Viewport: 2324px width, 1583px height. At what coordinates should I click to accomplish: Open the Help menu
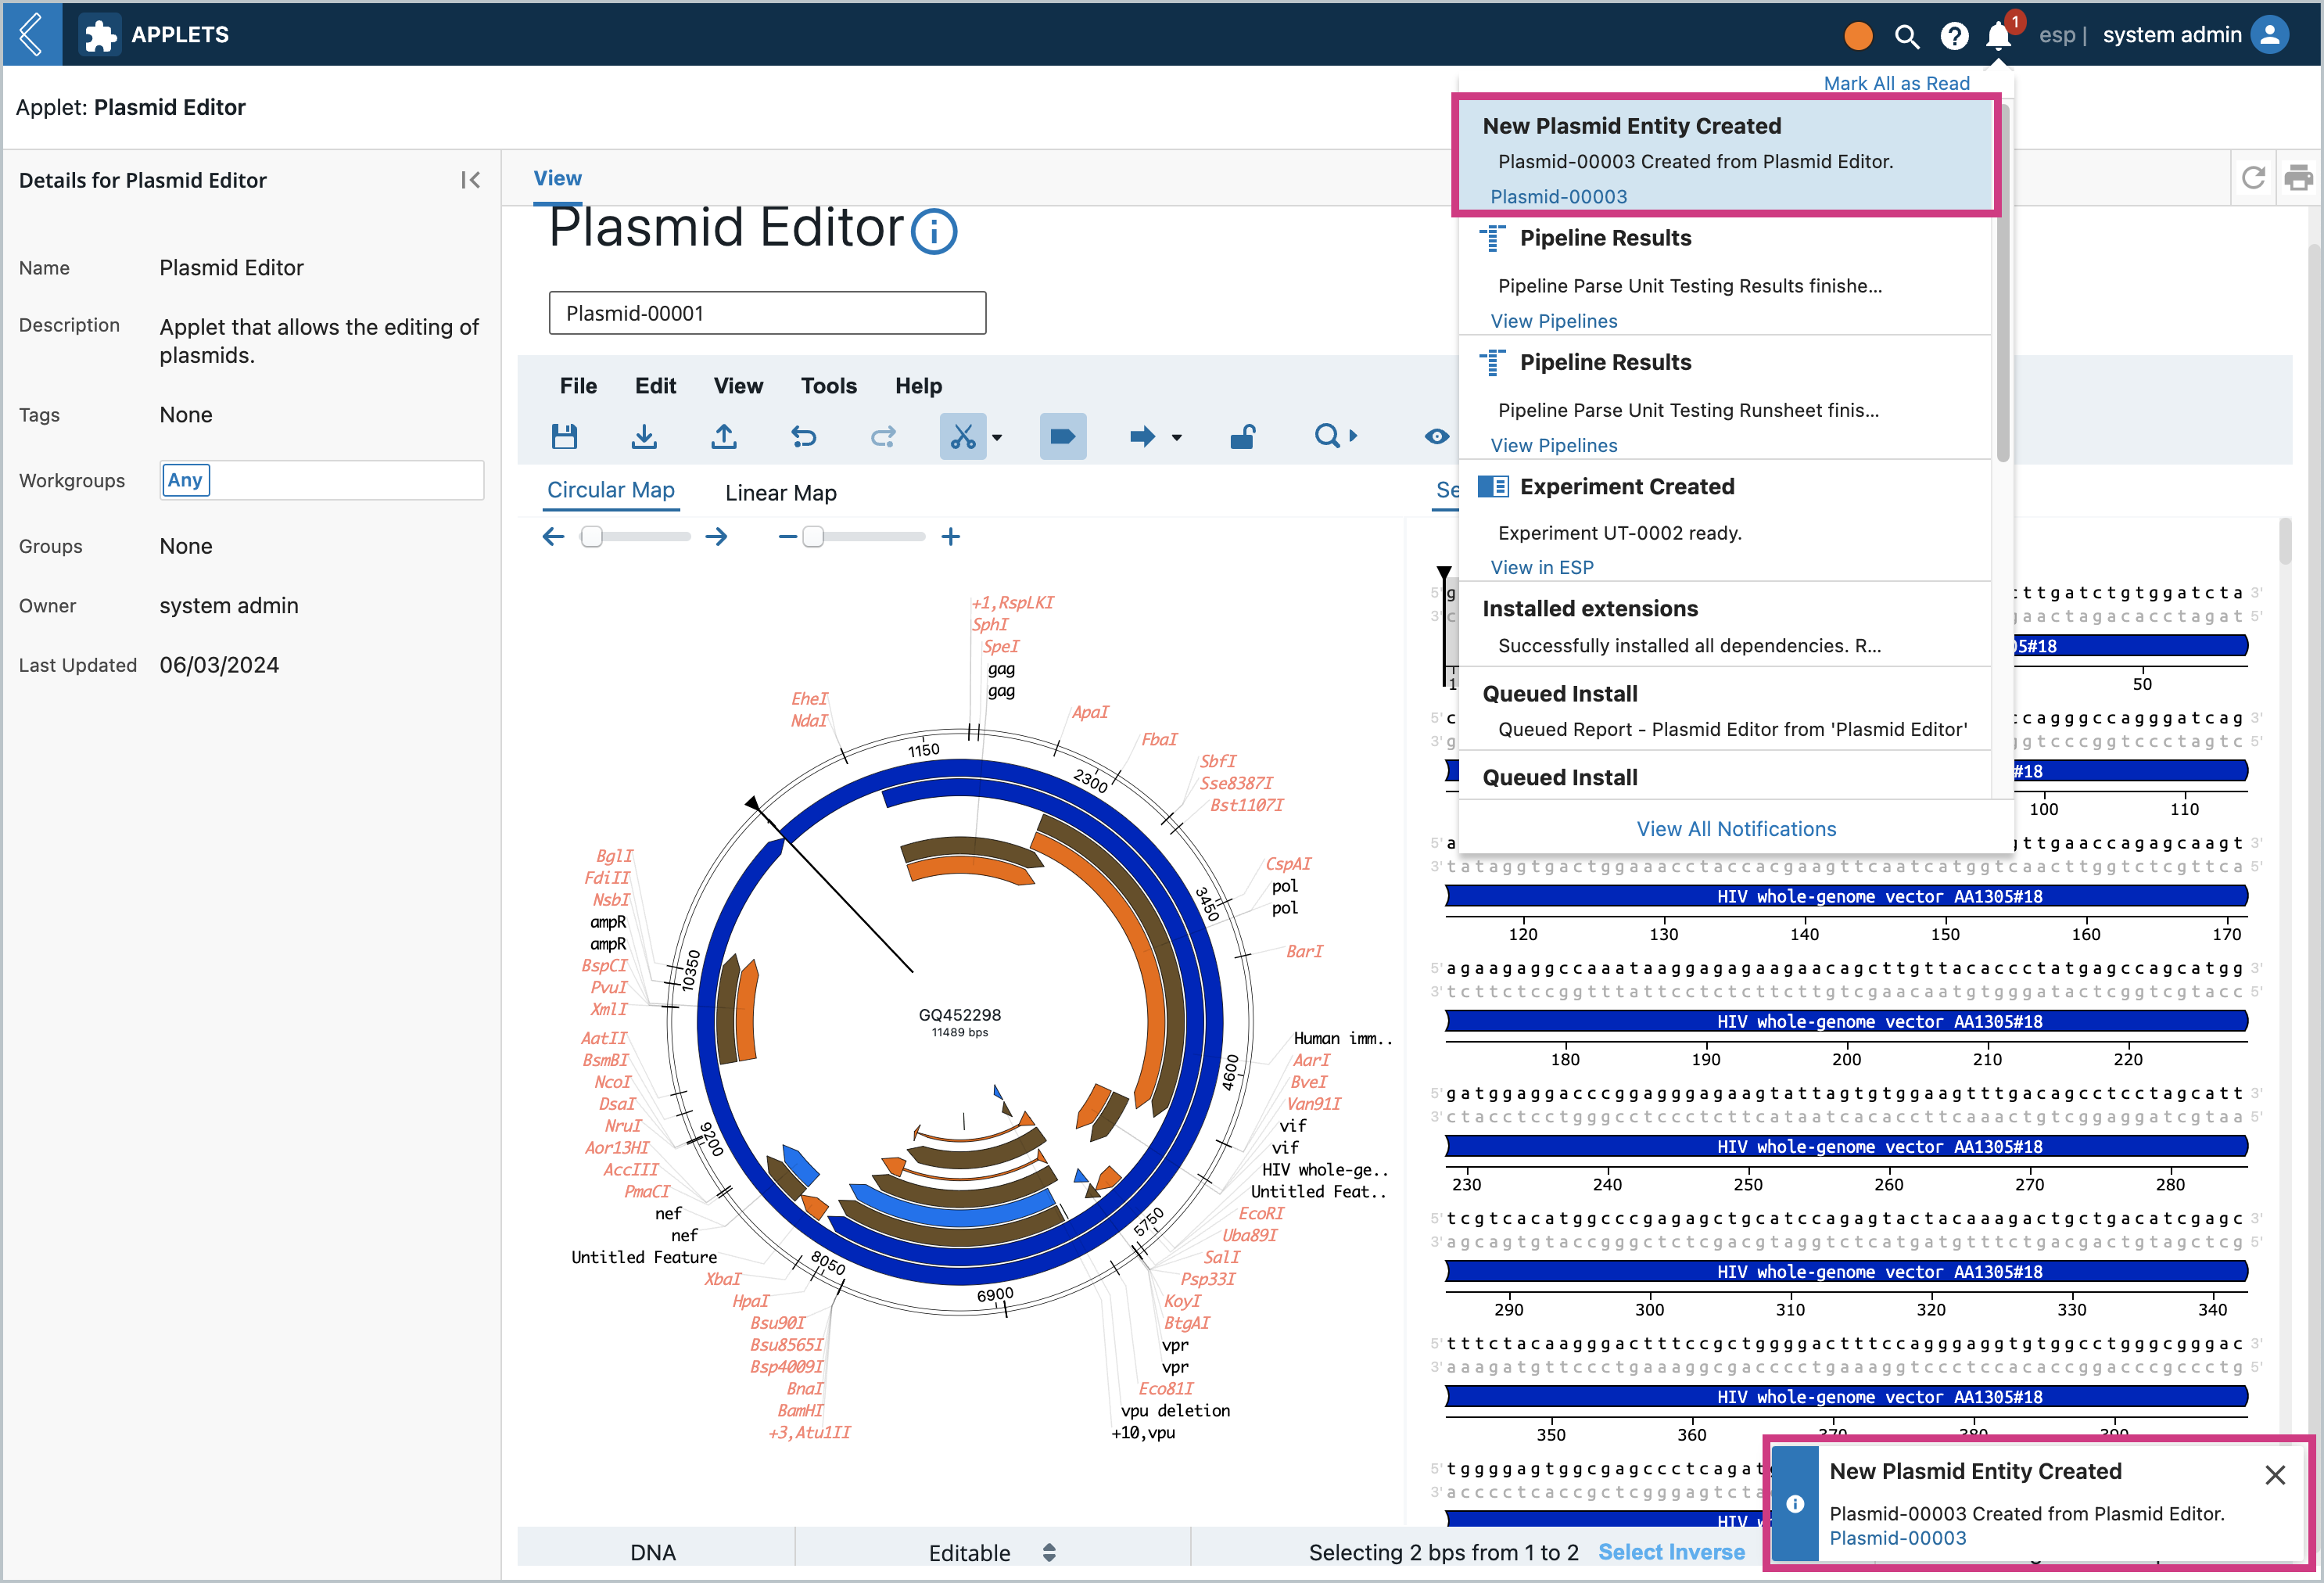click(918, 386)
